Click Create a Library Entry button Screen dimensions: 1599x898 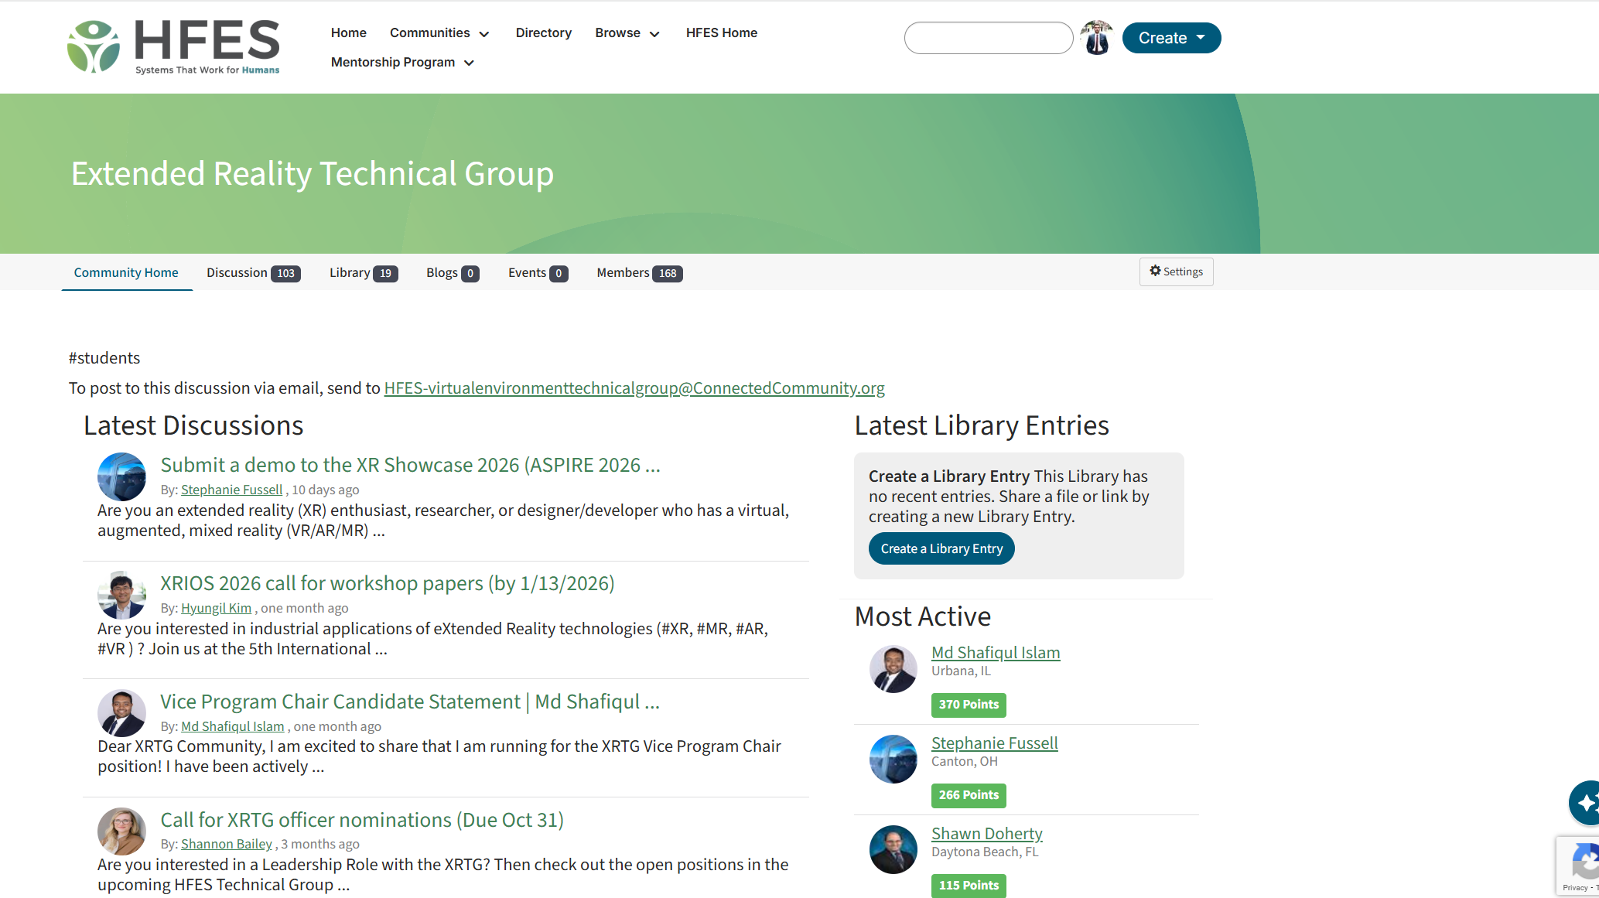(941, 548)
